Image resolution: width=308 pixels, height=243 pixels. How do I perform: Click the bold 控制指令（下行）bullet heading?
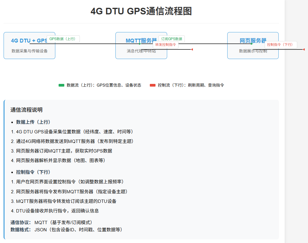click(33, 172)
